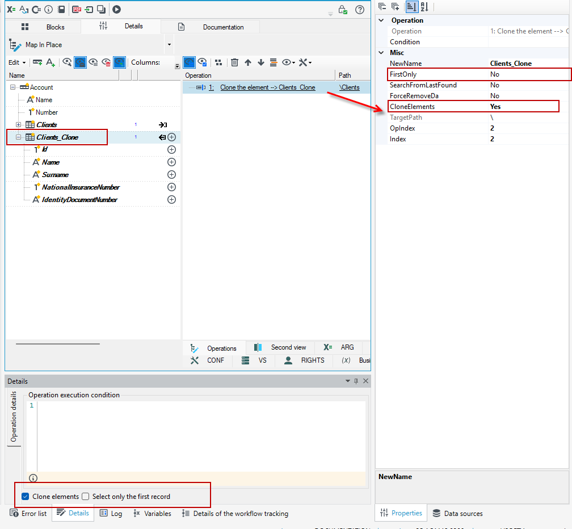This screenshot has width=572, height=529.
Task: Run with the play button icon
Action: pyautogui.click(x=116, y=10)
